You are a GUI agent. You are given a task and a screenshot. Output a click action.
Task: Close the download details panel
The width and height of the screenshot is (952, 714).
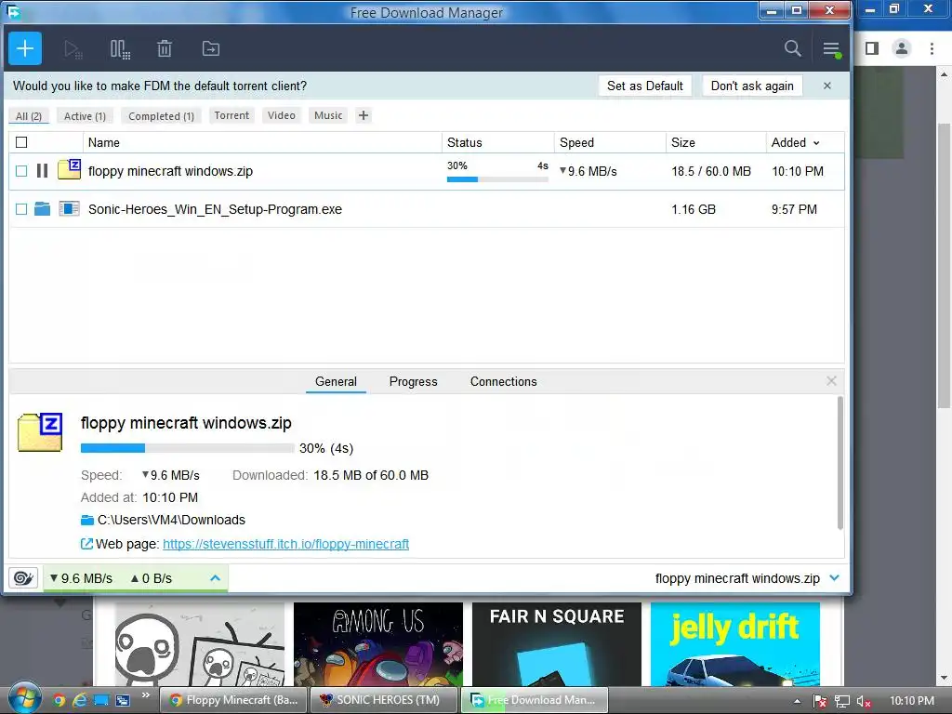[831, 380]
